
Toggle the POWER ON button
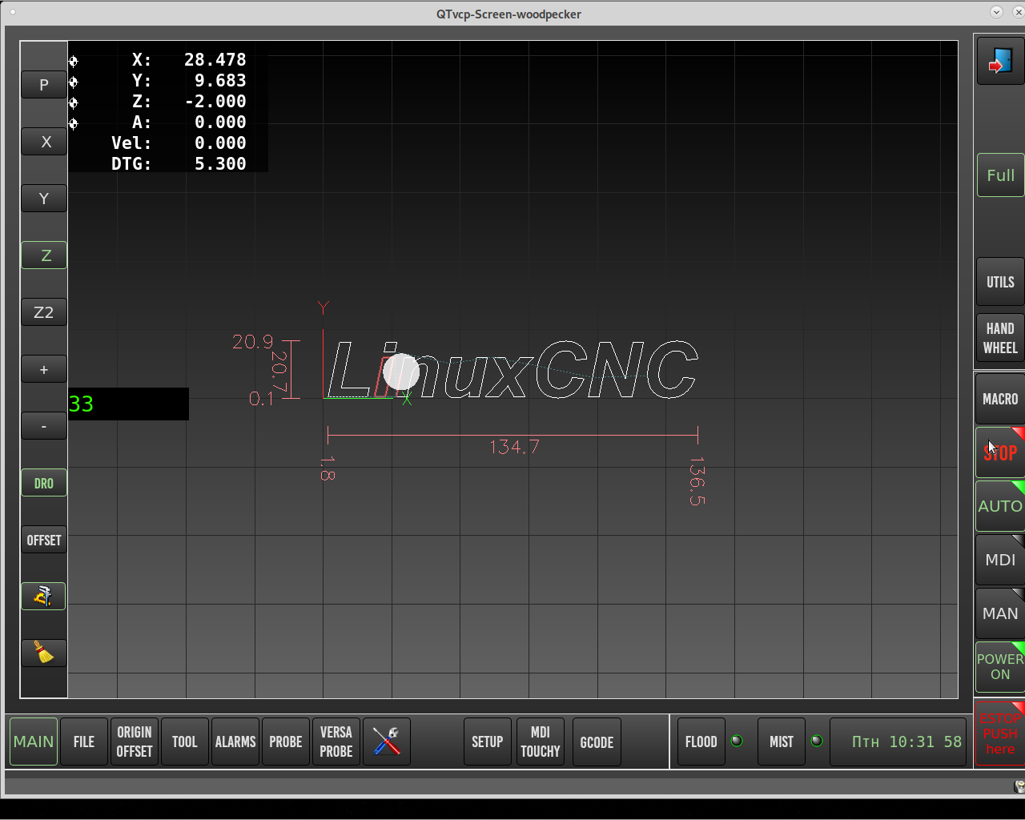click(1000, 666)
